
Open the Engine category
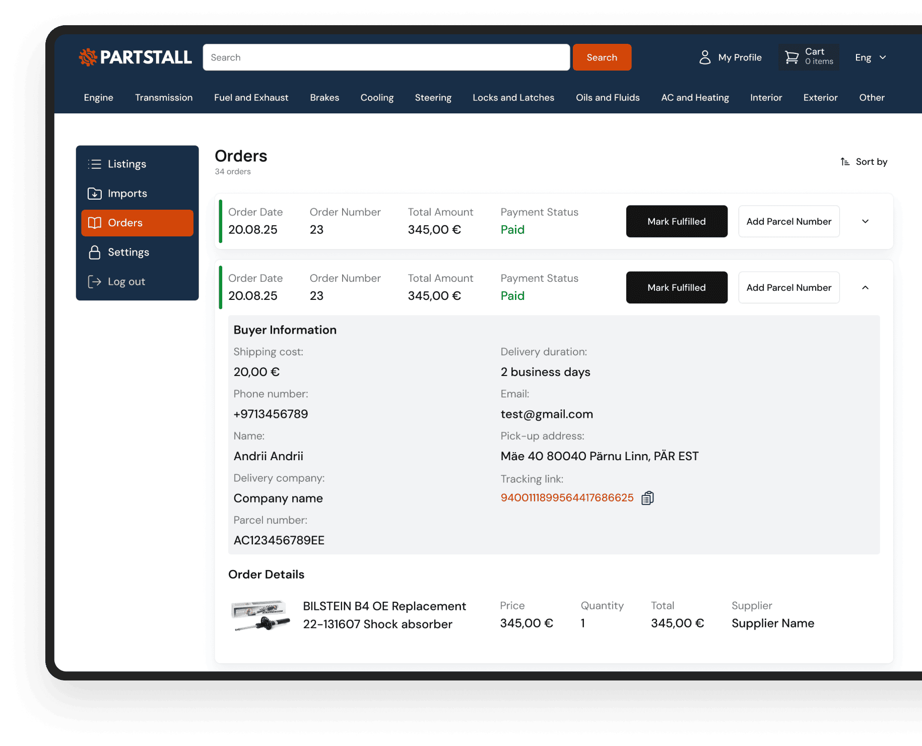[x=99, y=98]
